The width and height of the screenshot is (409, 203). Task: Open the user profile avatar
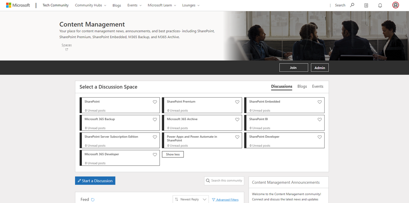tap(395, 5)
